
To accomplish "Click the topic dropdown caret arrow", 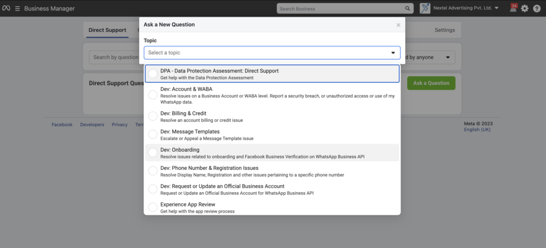I will click(x=393, y=53).
